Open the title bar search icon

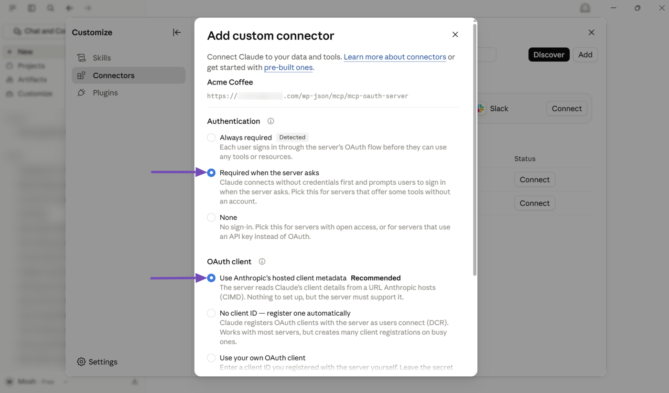click(x=50, y=8)
